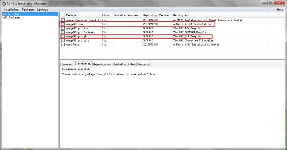Check the mingw32-gcc-g++ package box
Image resolution: width=287 pixels, height=150 pixels.
pos(63,36)
